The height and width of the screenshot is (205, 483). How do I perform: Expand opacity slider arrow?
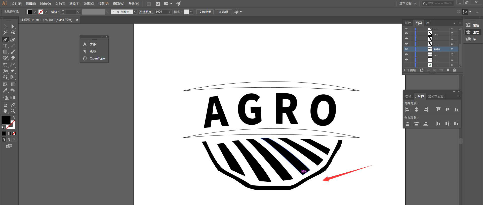point(170,12)
